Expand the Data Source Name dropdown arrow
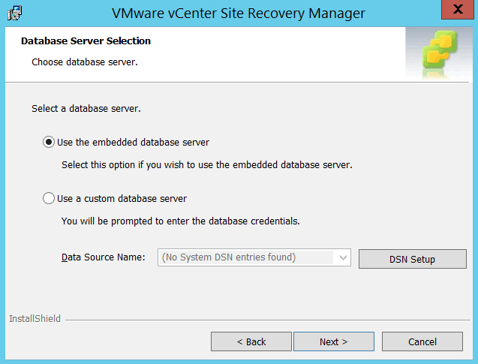 pyautogui.click(x=343, y=258)
